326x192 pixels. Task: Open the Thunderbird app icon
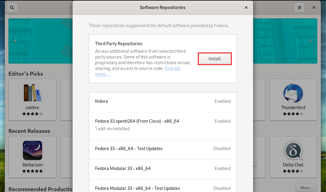pyautogui.click(x=293, y=93)
